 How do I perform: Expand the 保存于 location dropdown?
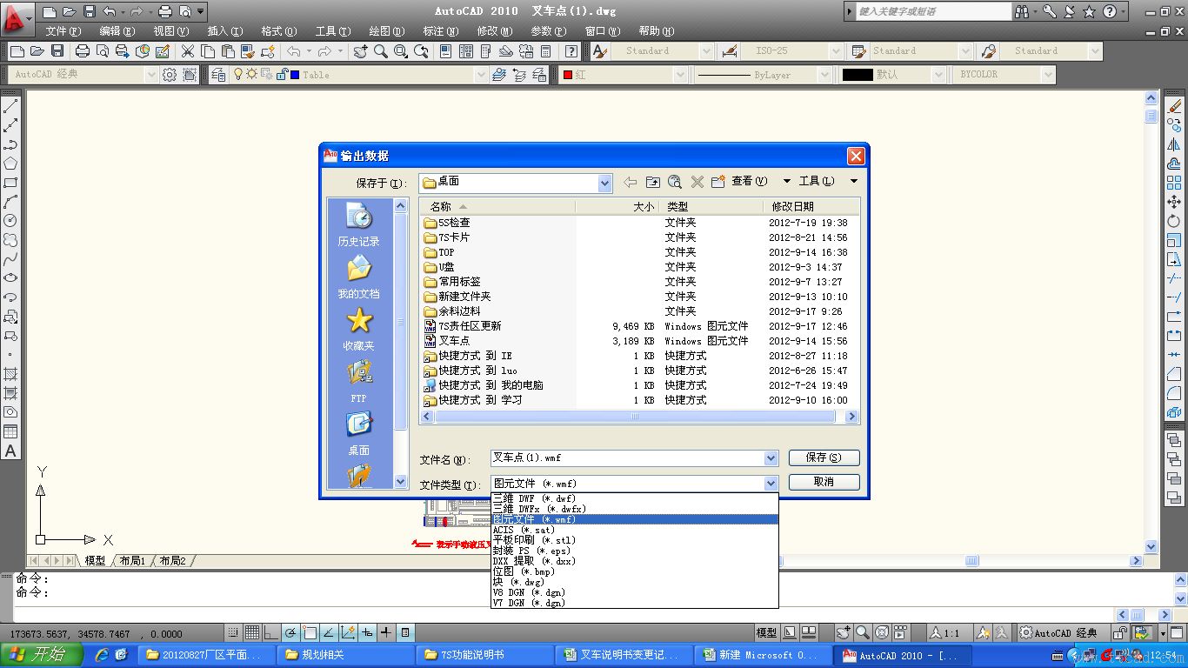tap(605, 183)
